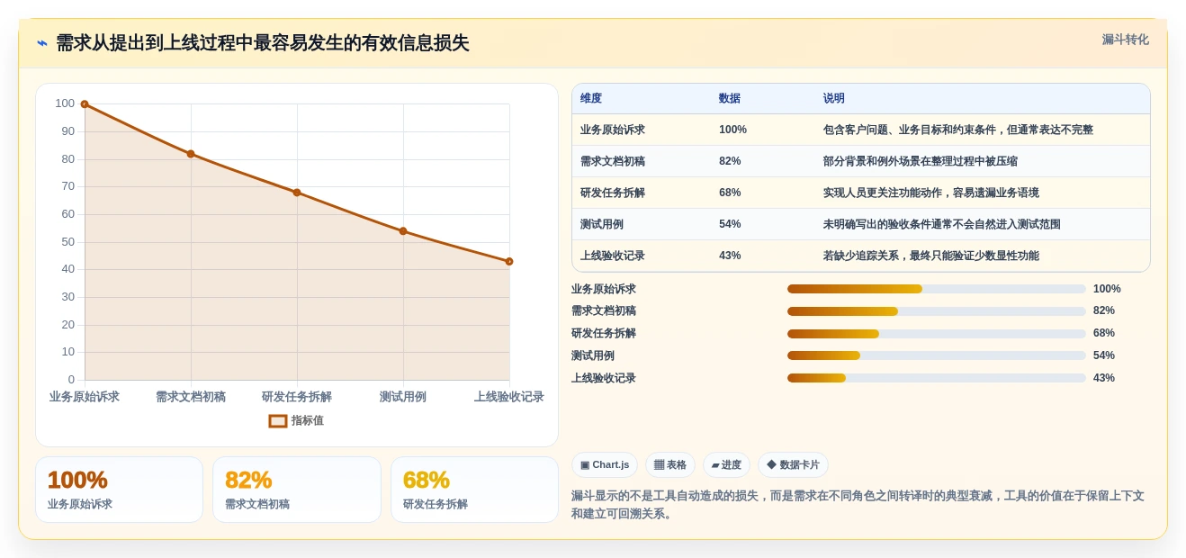Select the 需求文档初稿 table row cell
The image size is (1186, 558).
click(613, 161)
